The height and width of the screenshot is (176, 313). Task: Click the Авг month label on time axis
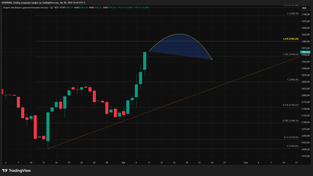click(124, 163)
